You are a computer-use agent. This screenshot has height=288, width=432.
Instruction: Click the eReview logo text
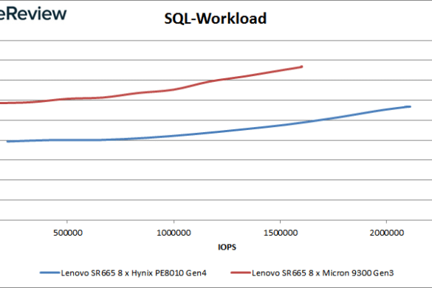[x=33, y=13]
